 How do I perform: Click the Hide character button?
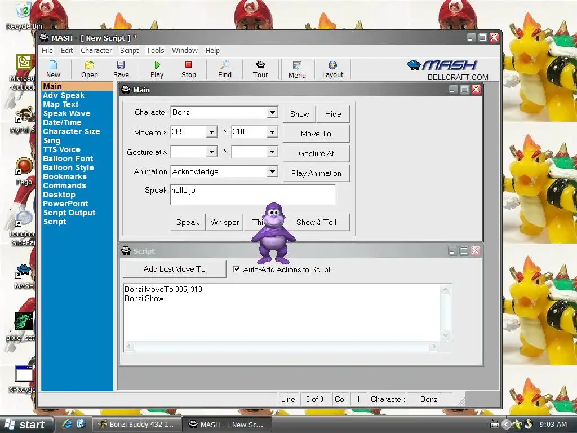(332, 114)
